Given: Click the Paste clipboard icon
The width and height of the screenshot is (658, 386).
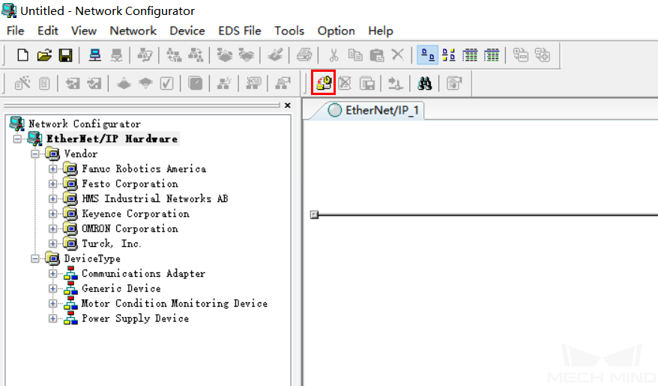Looking at the screenshot, I should tap(376, 55).
